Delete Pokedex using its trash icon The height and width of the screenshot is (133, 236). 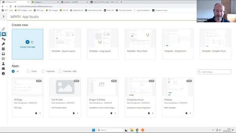[x=187, y=113]
